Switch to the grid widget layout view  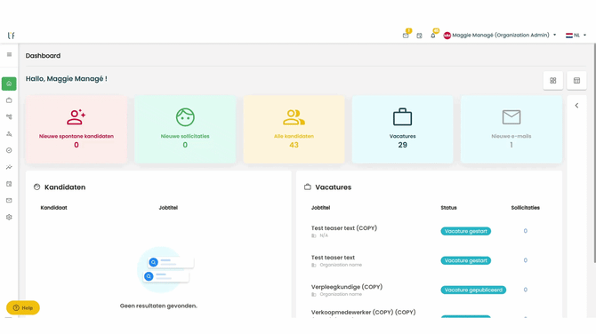click(553, 81)
